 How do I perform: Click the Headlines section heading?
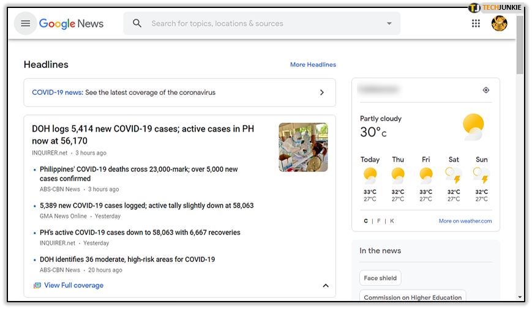pos(46,64)
